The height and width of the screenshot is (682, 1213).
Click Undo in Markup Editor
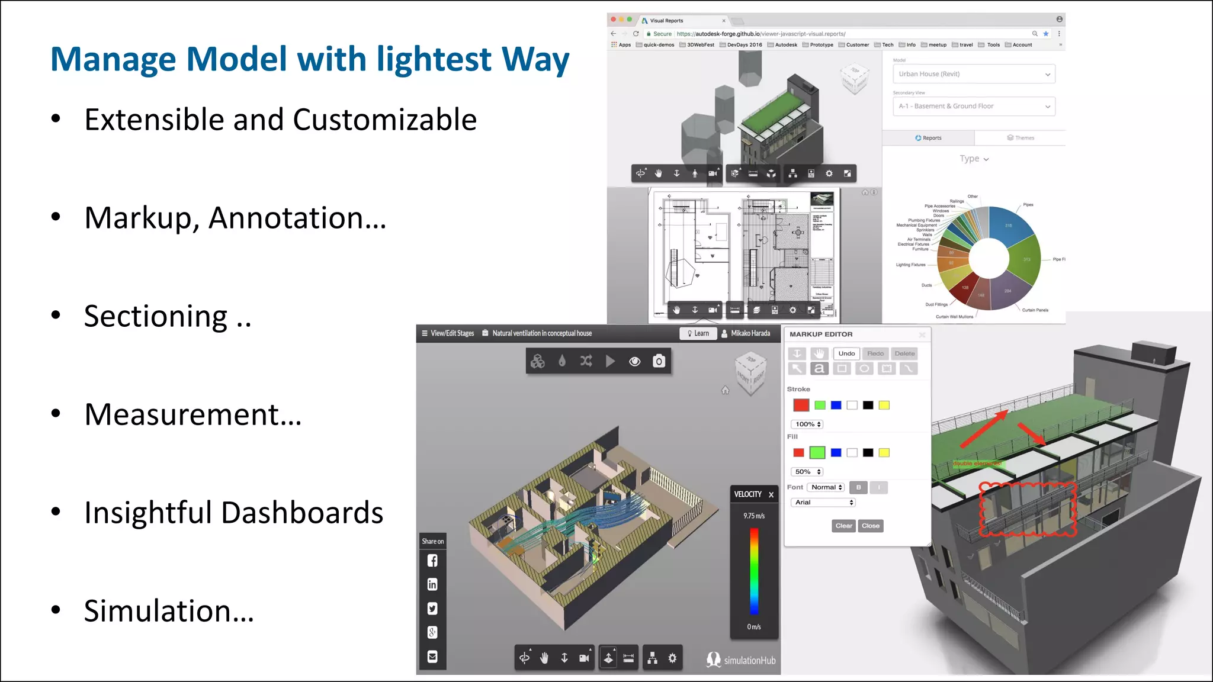tap(846, 353)
